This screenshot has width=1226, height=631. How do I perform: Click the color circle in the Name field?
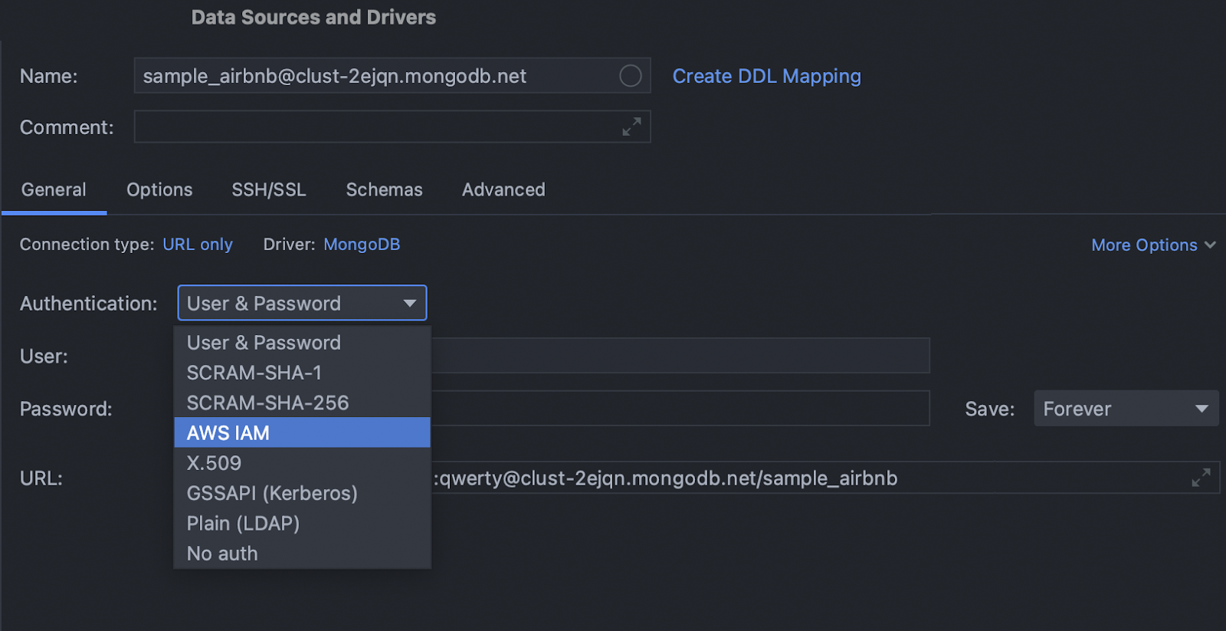coord(630,76)
